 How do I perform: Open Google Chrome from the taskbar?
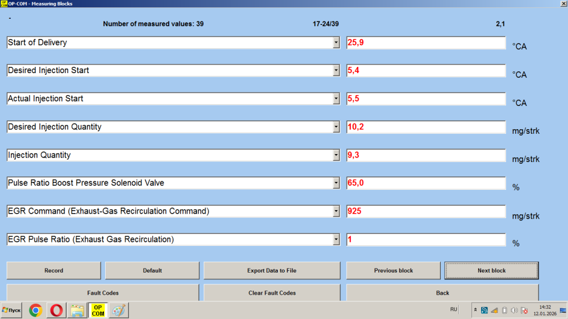coord(35,310)
